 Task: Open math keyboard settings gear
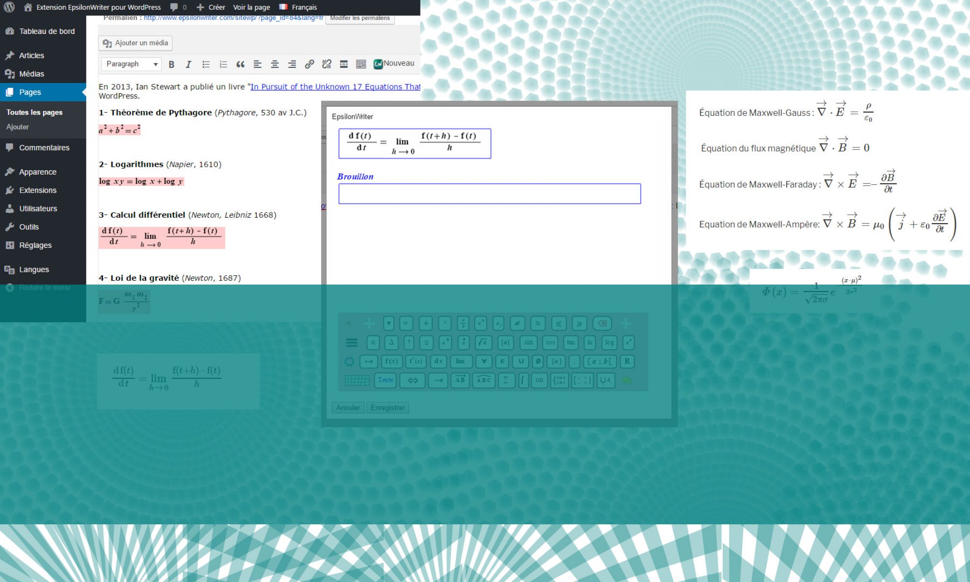tap(349, 361)
